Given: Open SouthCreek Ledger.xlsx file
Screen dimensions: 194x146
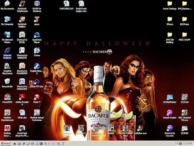Looking at the screenshot, I should [81, 6].
